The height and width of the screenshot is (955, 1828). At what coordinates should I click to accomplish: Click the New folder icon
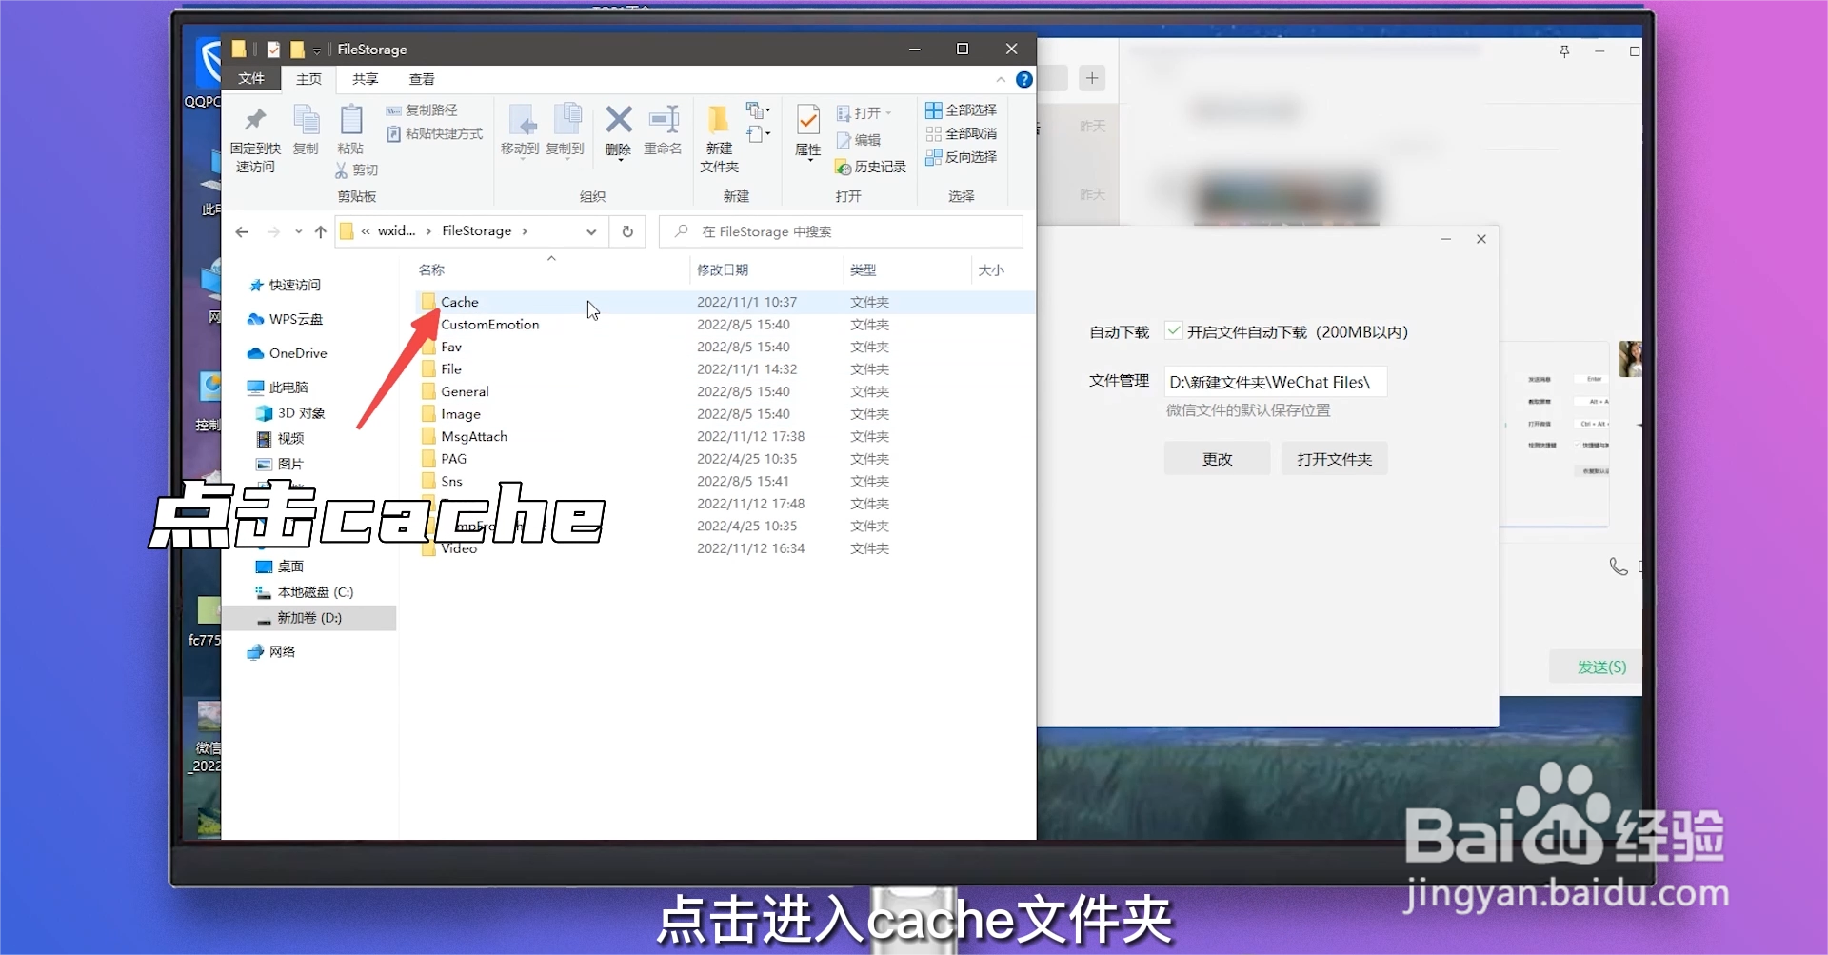click(x=719, y=119)
